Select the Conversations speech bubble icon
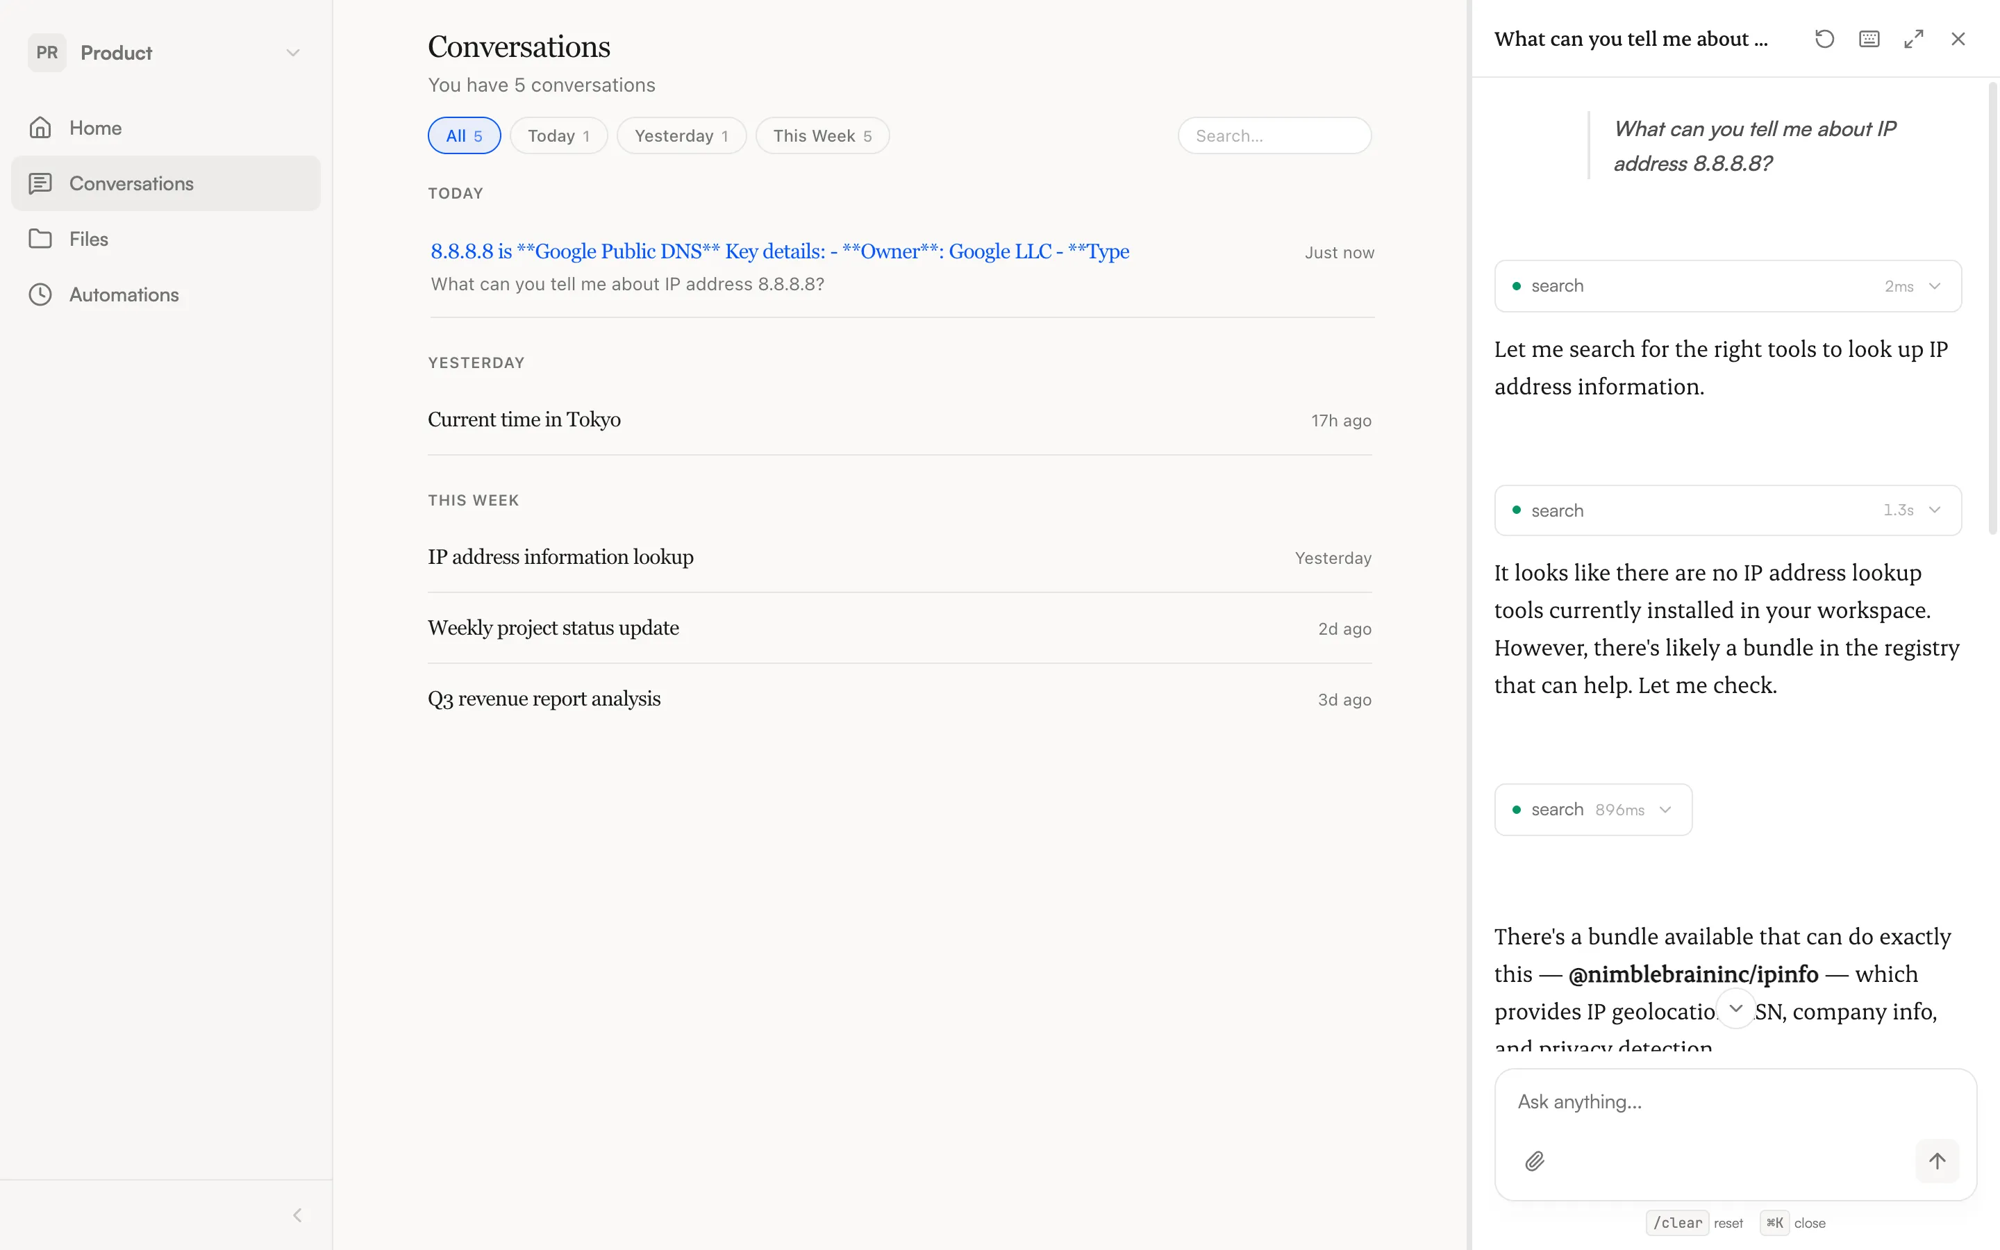Viewport: 2000px width, 1250px height. [40, 183]
